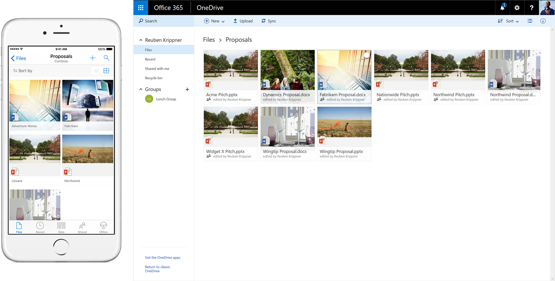Tap the search magnifier on phone
This screenshot has height=281, width=555.
106,58
